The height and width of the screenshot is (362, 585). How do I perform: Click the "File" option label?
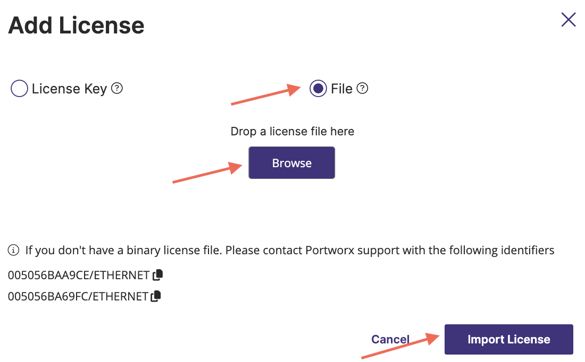[341, 89]
